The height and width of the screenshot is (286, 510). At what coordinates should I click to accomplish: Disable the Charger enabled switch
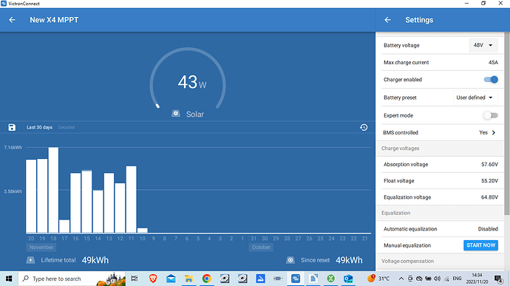pyautogui.click(x=491, y=79)
